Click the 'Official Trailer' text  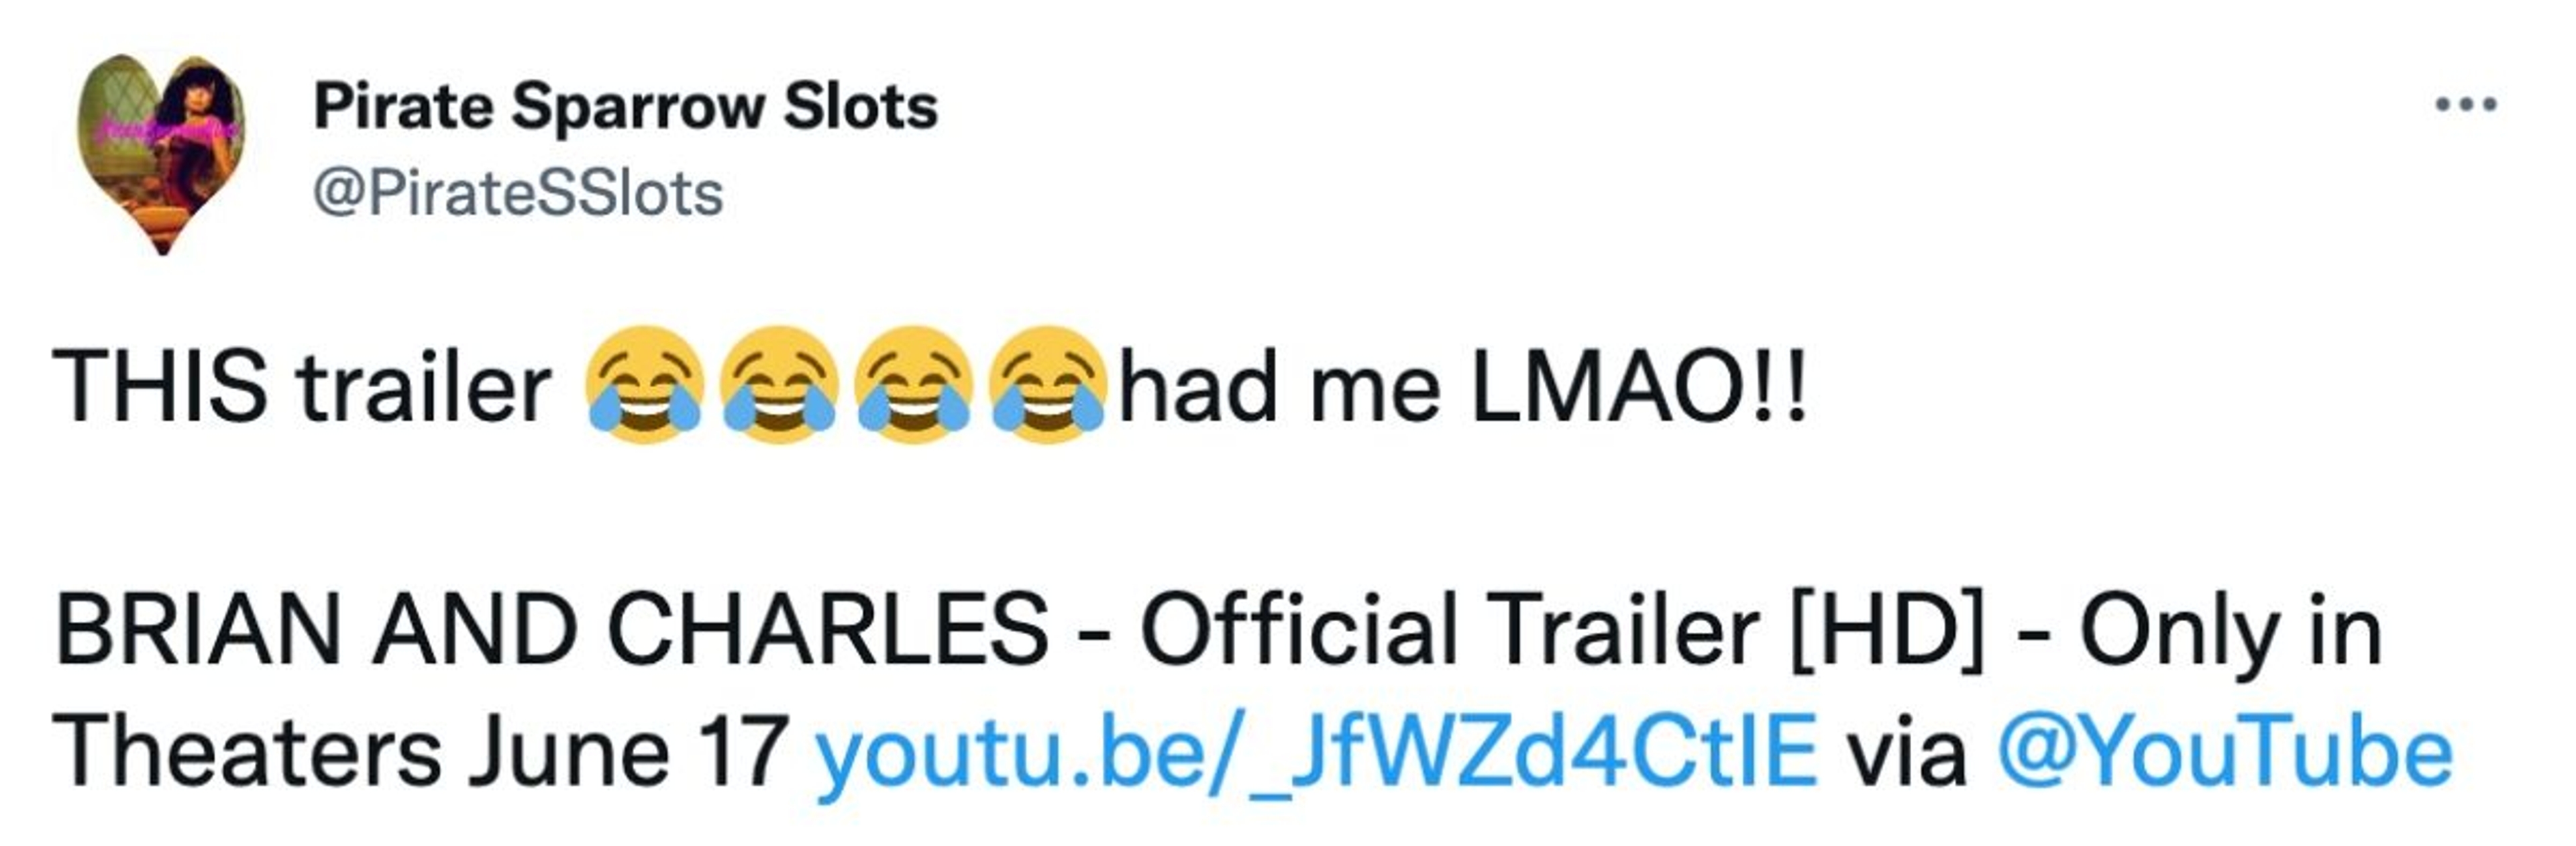coord(1449,630)
